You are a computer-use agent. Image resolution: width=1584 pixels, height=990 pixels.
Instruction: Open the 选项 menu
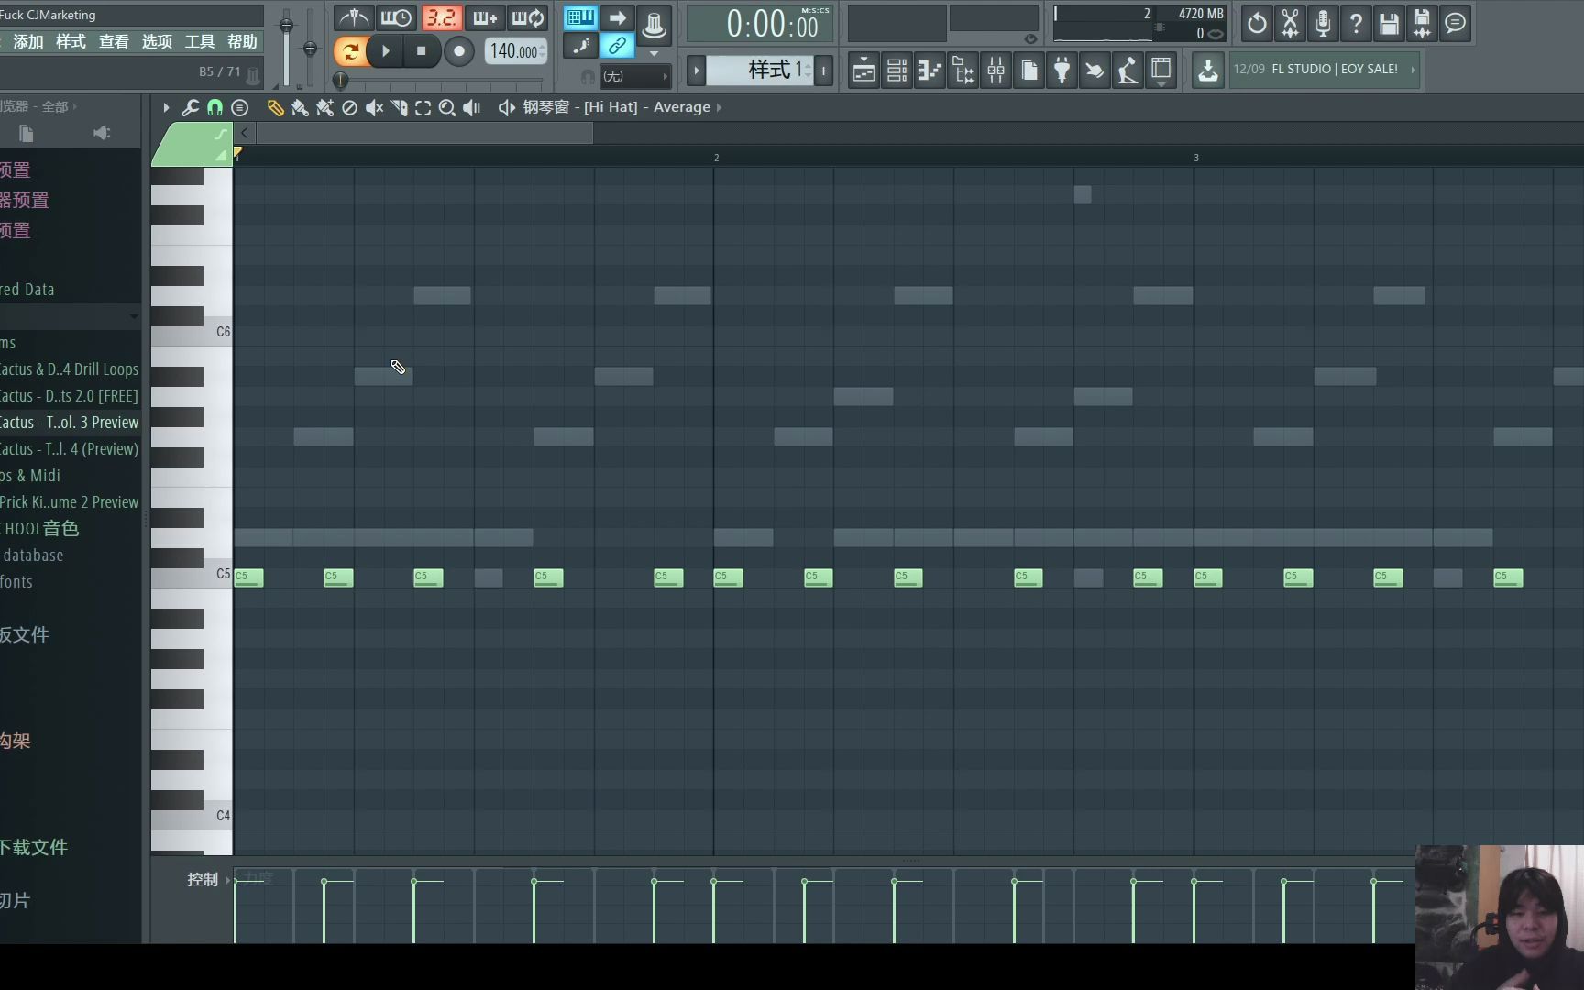[157, 41]
